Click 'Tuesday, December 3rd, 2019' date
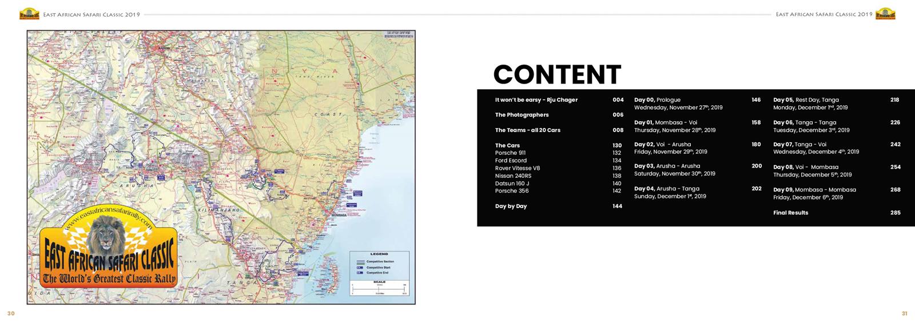 (811, 130)
